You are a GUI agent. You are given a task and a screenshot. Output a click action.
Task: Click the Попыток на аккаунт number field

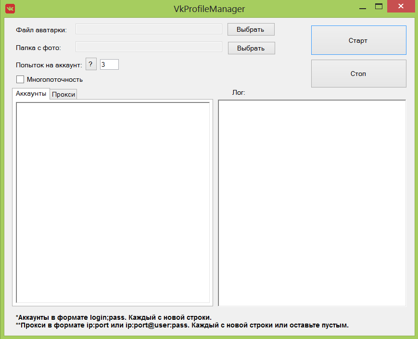[x=109, y=64]
